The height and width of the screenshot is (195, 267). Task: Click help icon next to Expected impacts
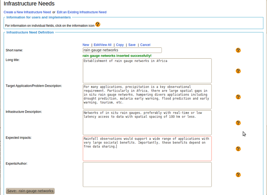pos(238,149)
